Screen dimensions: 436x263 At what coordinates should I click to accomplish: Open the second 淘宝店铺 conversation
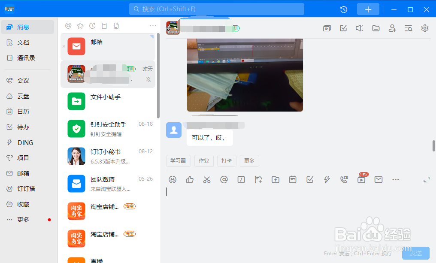[x=108, y=239]
